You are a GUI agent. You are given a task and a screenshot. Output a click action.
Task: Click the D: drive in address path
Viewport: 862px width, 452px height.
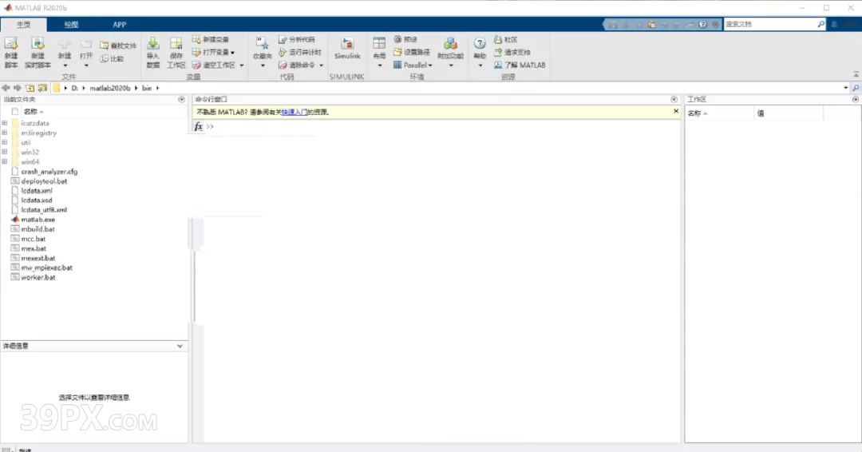coord(75,88)
